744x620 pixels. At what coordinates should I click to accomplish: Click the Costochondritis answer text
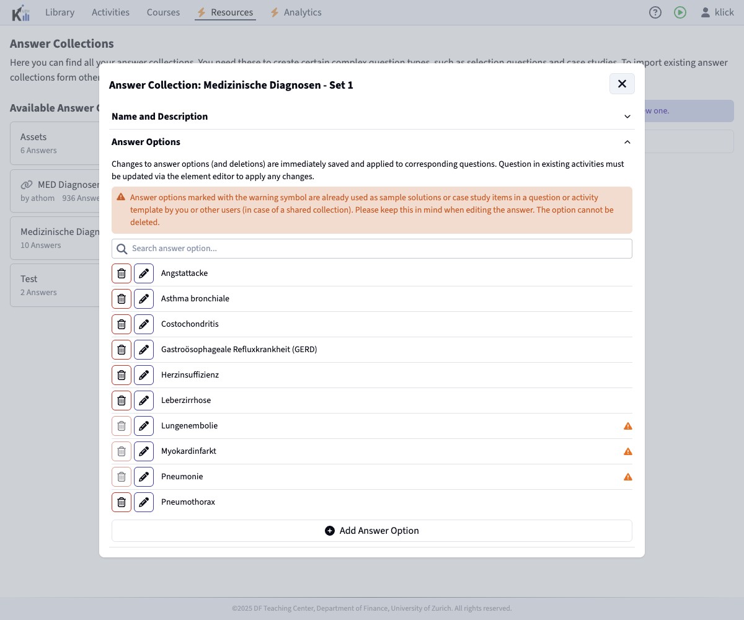(190, 324)
